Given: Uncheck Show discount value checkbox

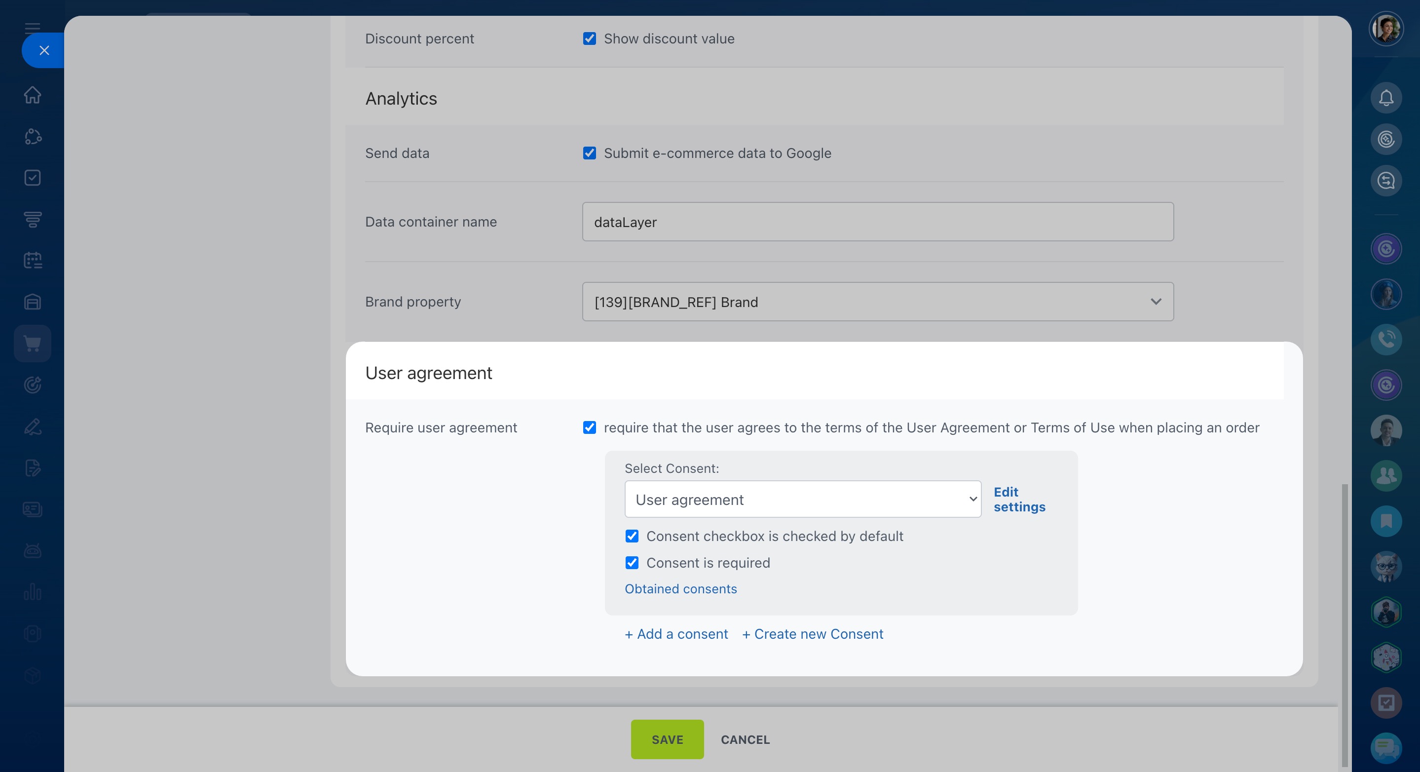Looking at the screenshot, I should pyautogui.click(x=589, y=39).
